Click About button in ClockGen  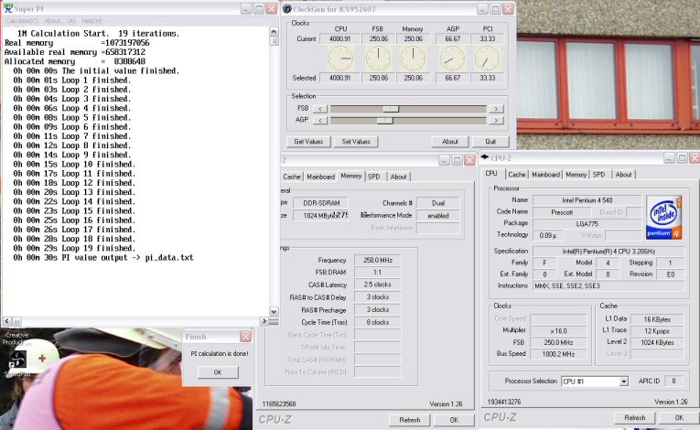[450, 142]
